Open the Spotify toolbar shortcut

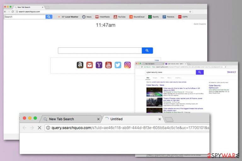(x=153, y=17)
